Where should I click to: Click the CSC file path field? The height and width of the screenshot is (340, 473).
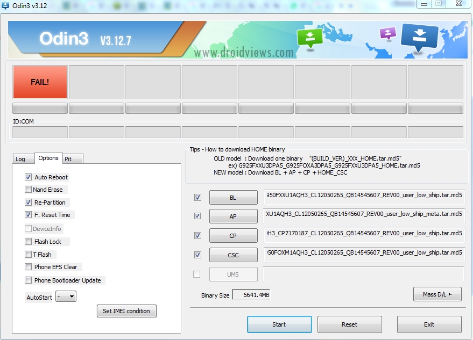pos(364,255)
